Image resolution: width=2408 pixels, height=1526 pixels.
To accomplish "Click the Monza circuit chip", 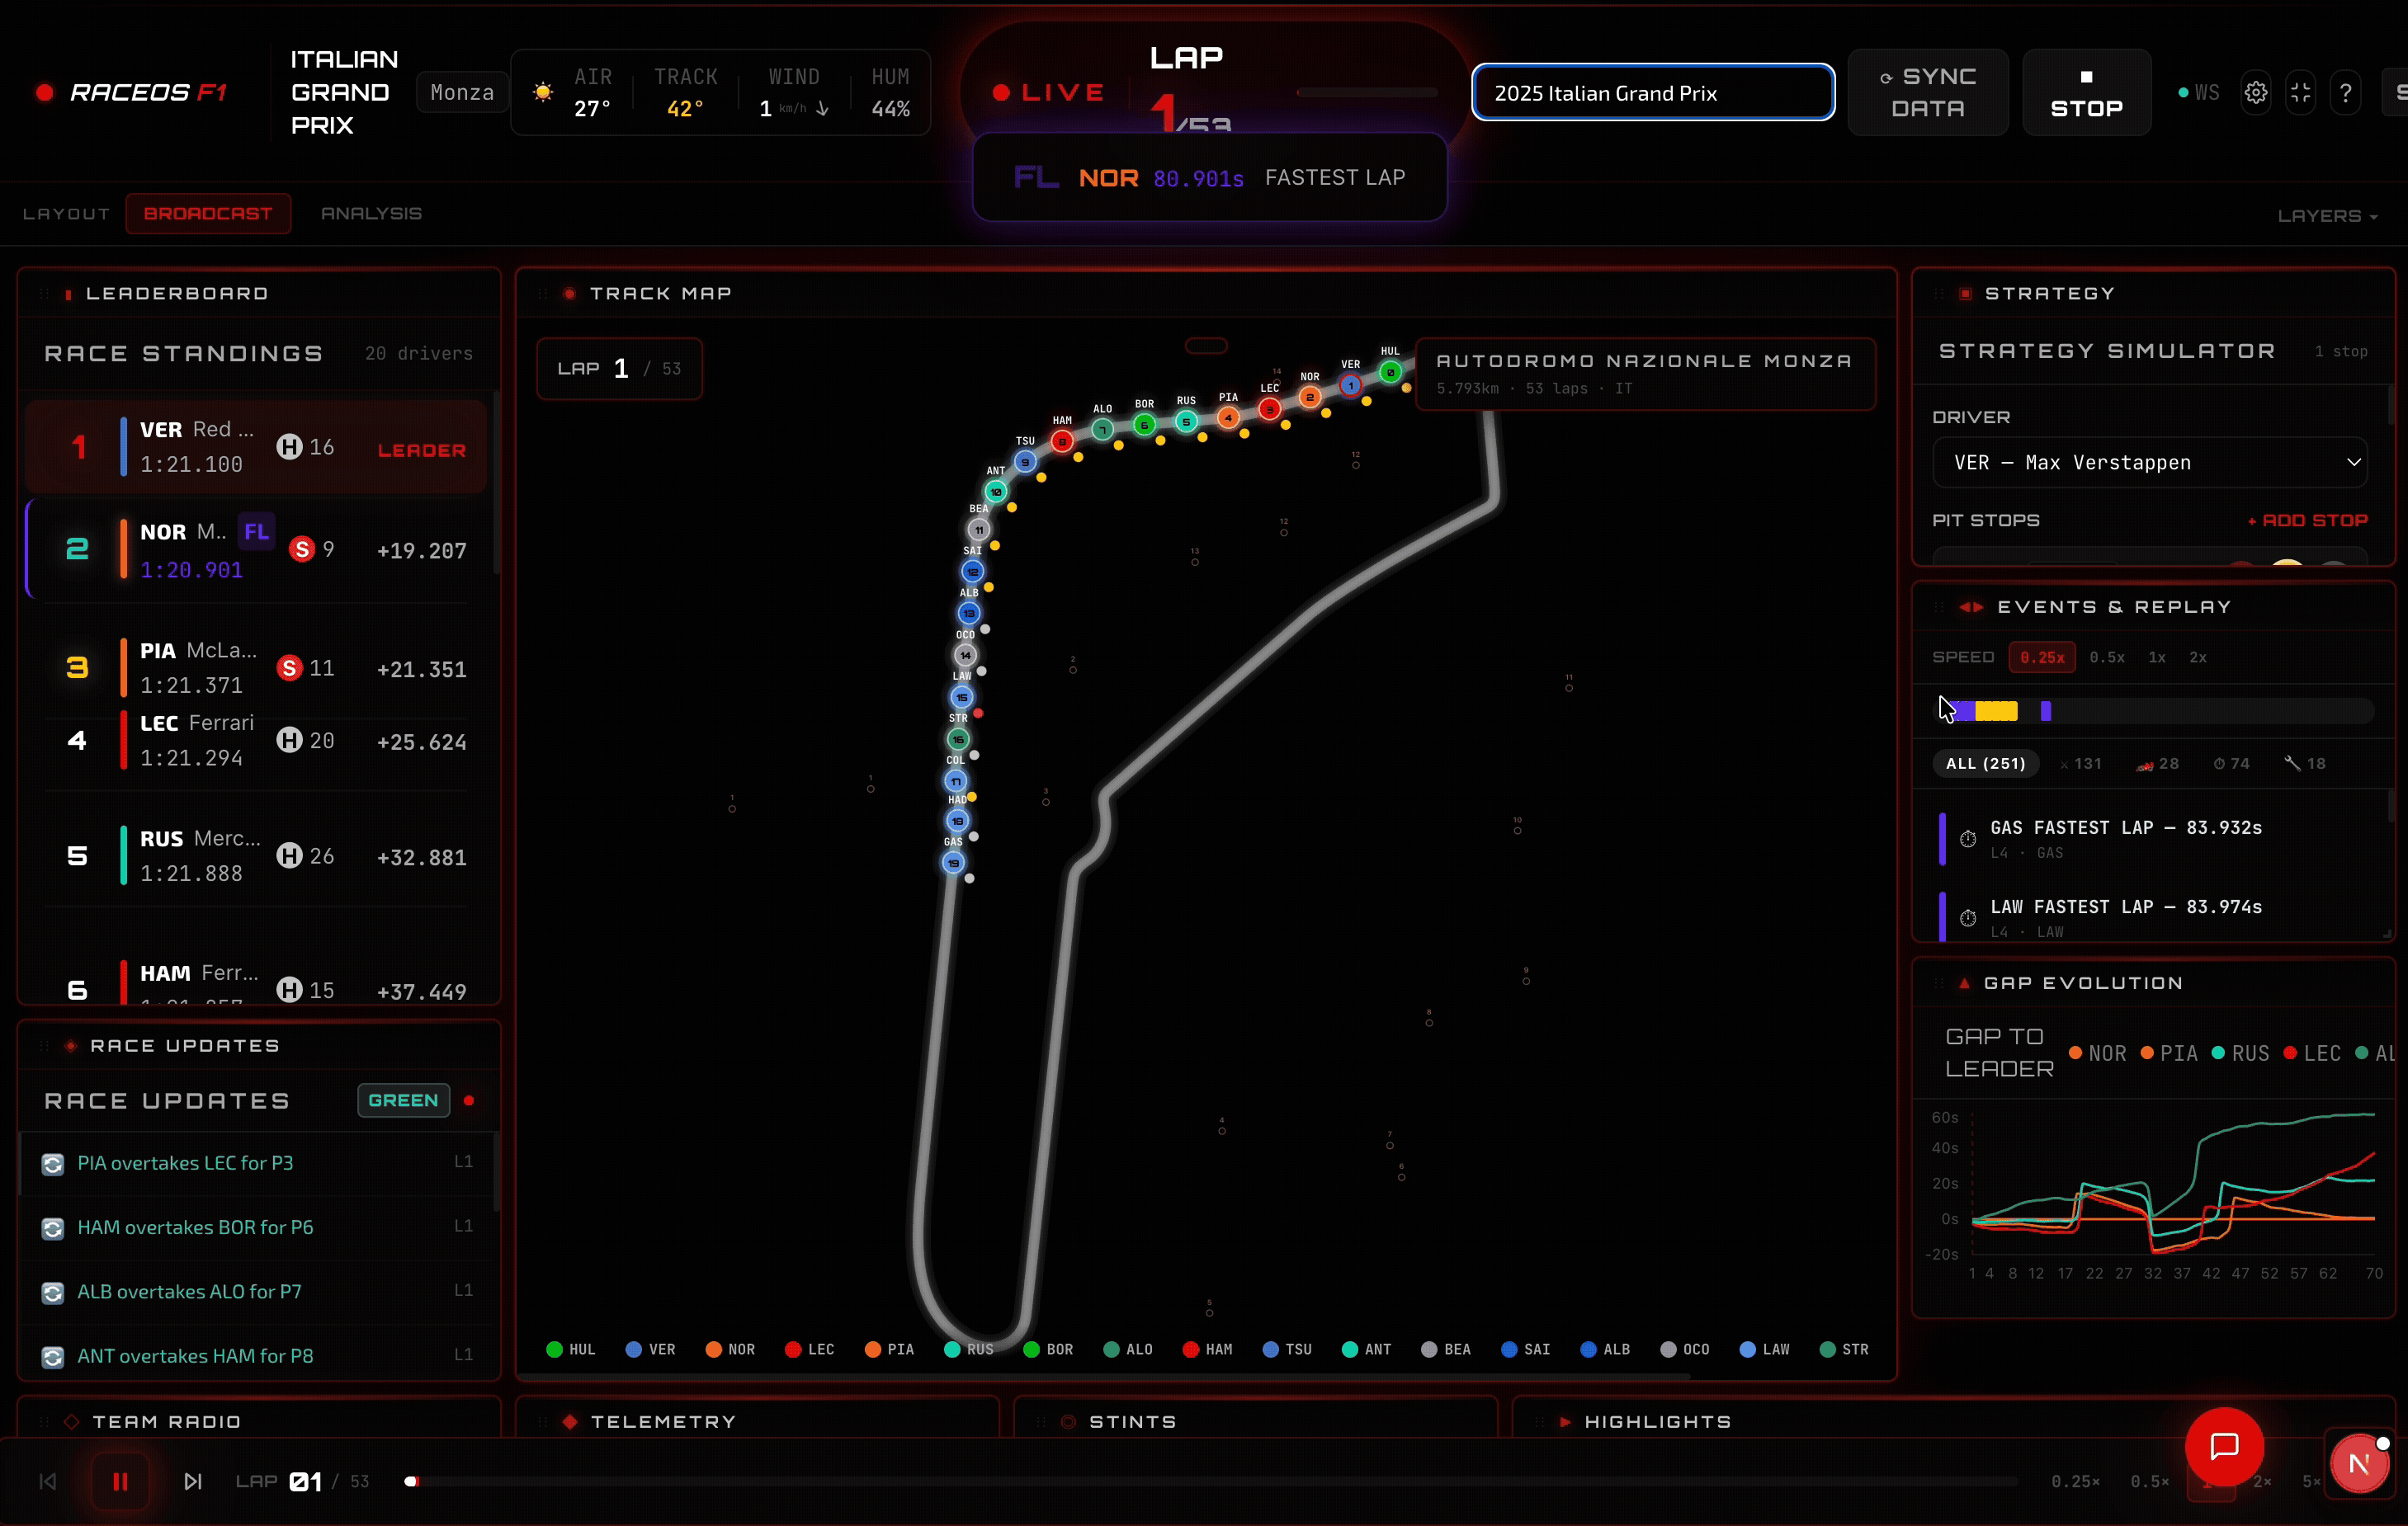I will (462, 93).
